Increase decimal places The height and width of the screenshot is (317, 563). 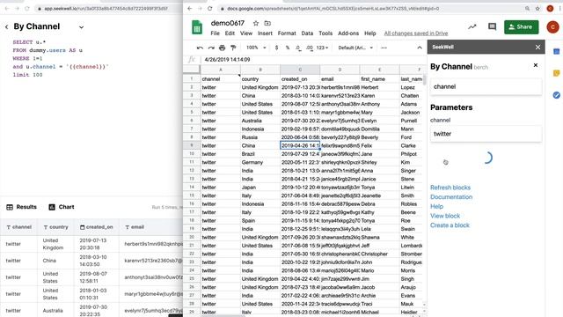click(310, 48)
